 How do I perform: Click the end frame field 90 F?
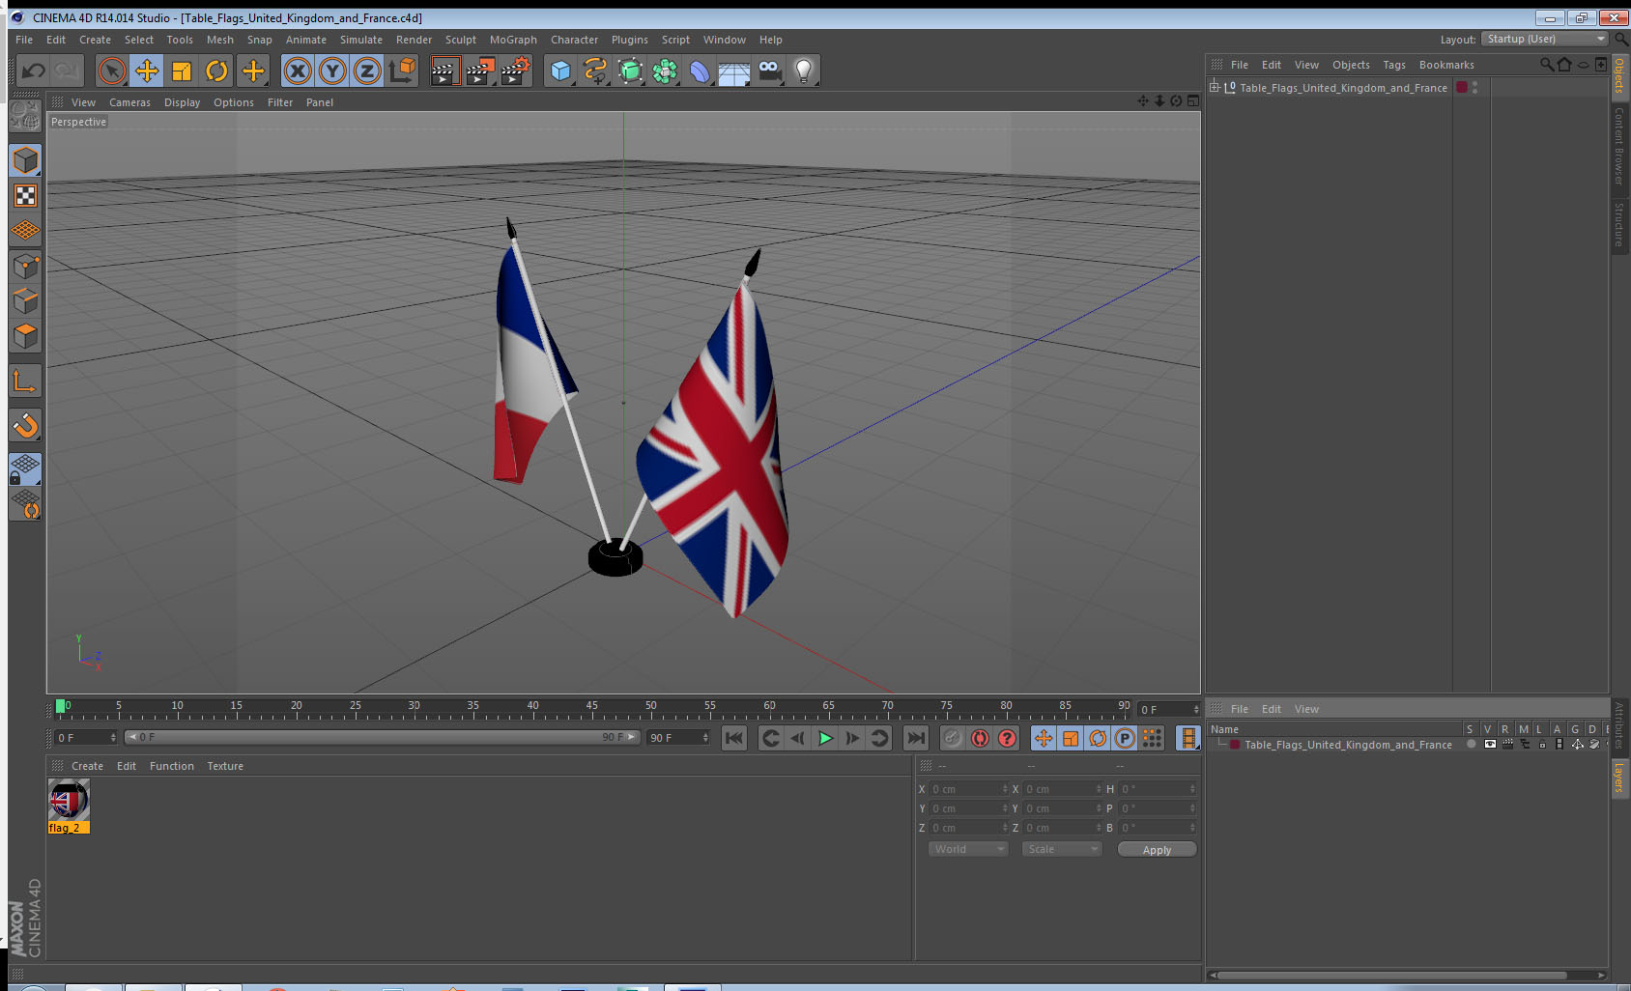pos(678,738)
